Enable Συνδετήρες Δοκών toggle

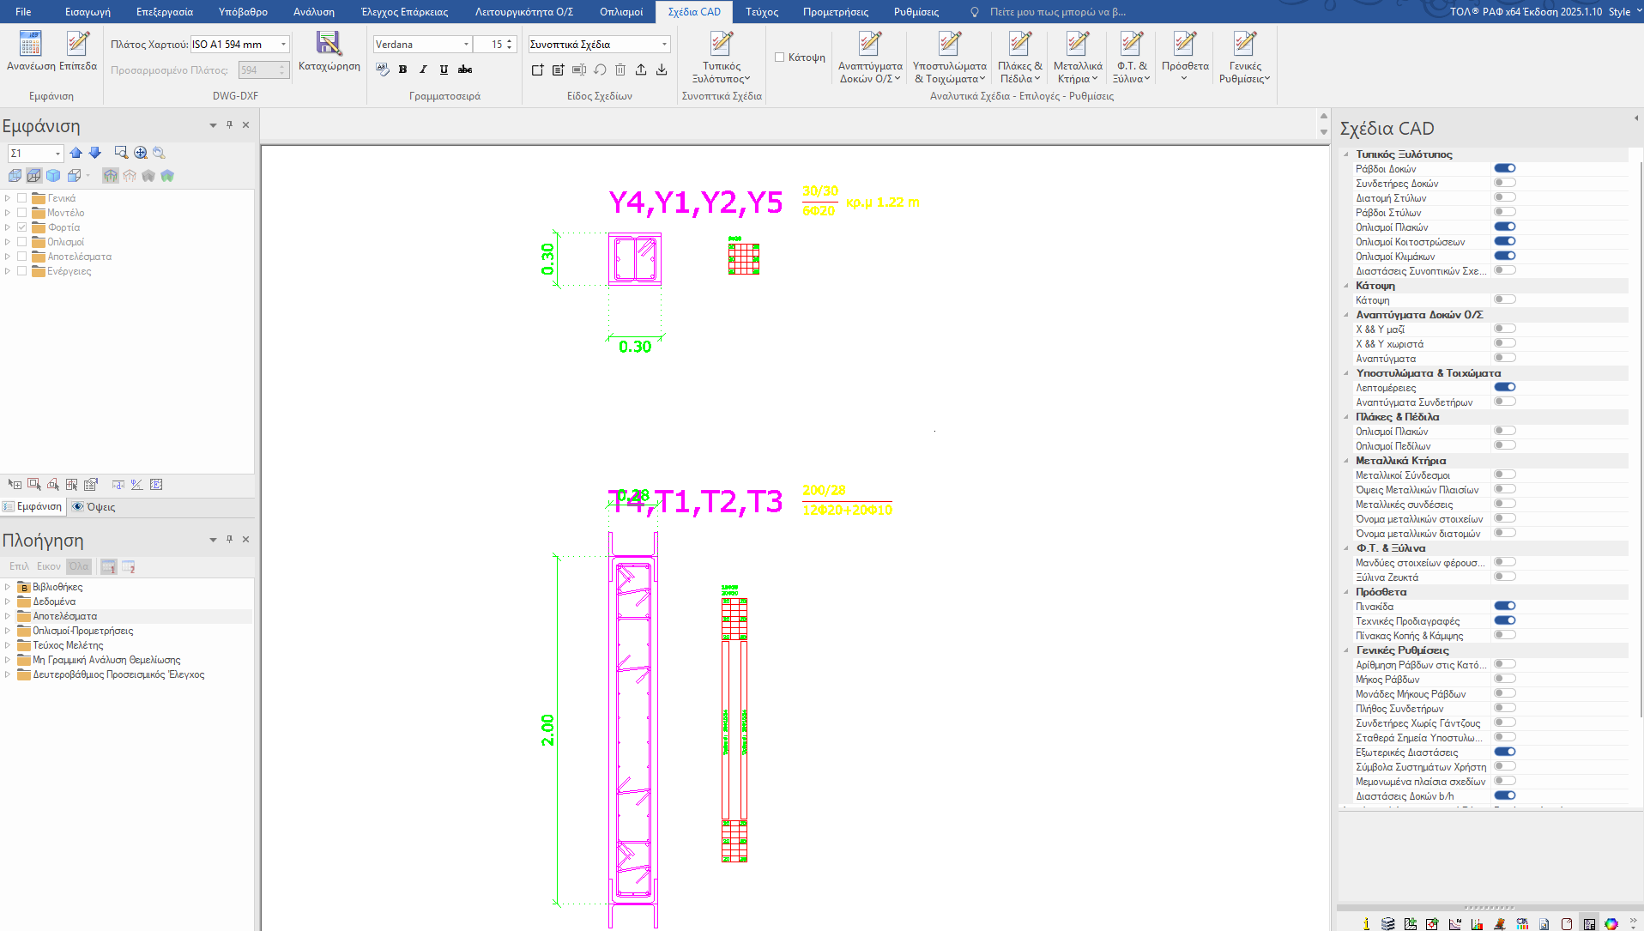(x=1504, y=183)
